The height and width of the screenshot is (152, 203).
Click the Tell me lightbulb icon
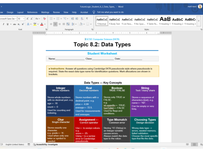tap(94, 12)
